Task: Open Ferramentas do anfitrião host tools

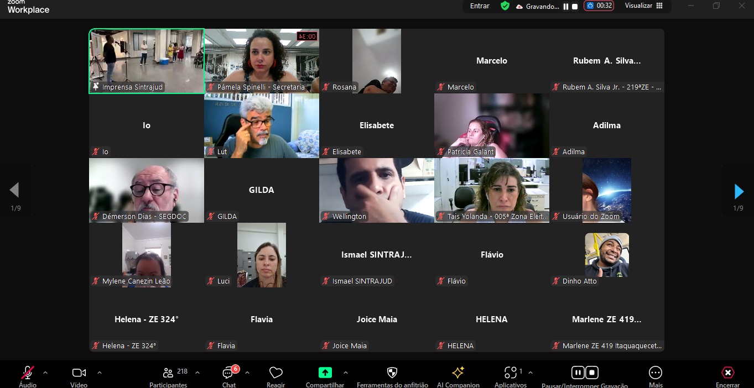Action: (x=392, y=373)
